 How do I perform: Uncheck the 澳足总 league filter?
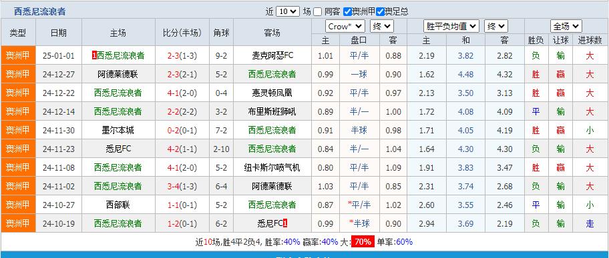pyautogui.click(x=380, y=11)
